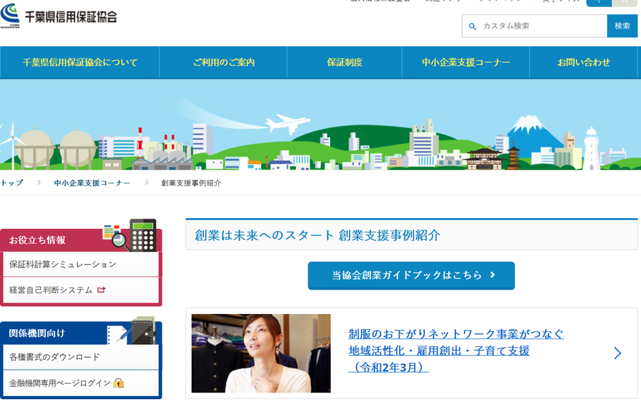Click the calculator icon on お役立ち情報

click(x=143, y=235)
